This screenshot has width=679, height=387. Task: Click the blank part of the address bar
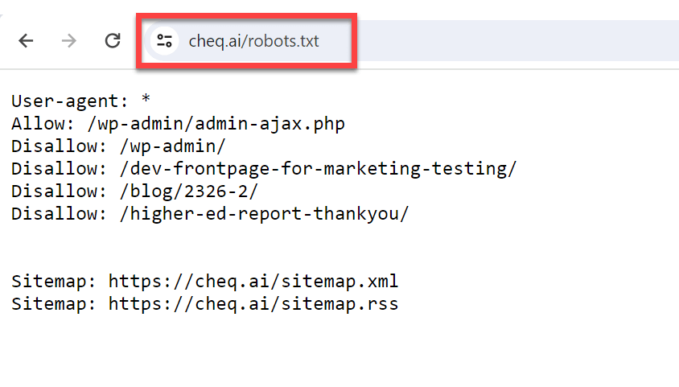click(516, 41)
